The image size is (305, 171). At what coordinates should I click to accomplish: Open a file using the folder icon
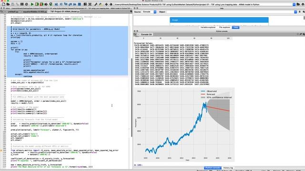click(x=8, y=4)
